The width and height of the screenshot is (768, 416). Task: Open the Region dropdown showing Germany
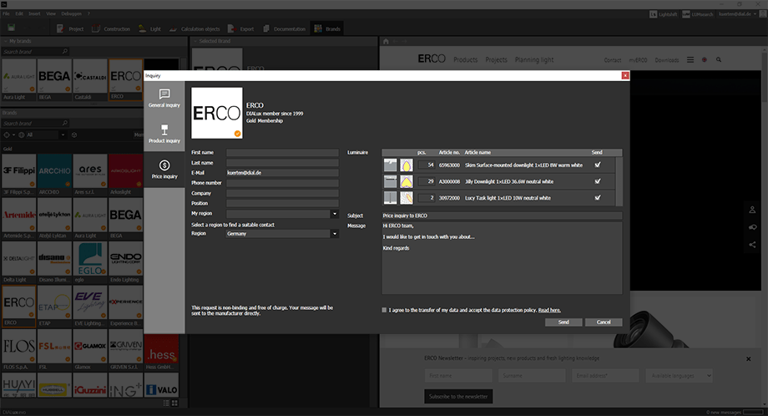pos(334,234)
